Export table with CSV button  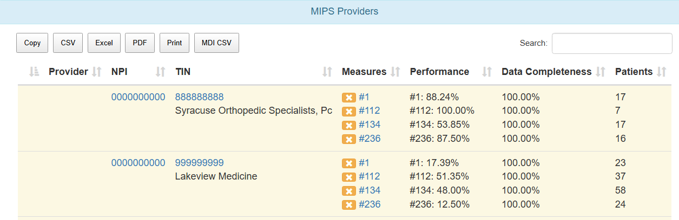click(68, 43)
